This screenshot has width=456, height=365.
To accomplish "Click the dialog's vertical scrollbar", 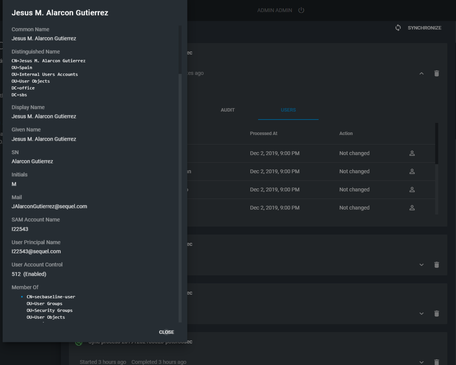I will (x=180, y=174).
